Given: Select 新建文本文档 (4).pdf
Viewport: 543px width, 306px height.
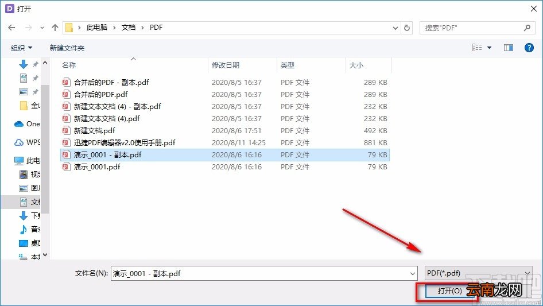Looking at the screenshot, I should click(225, 118).
